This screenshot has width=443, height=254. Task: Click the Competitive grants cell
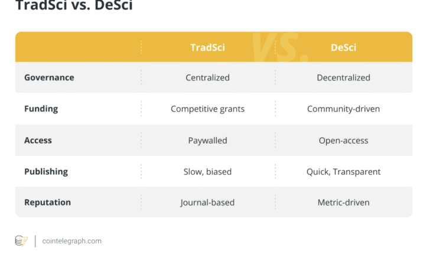click(207, 109)
